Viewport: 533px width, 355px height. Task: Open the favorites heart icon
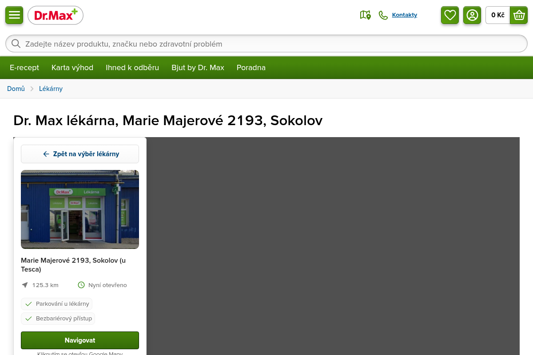[450, 15]
